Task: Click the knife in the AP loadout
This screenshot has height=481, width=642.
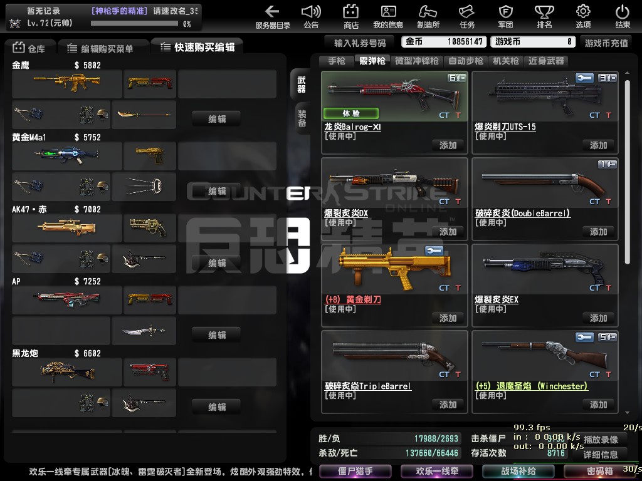Action: pyautogui.click(x=144, y=330)
